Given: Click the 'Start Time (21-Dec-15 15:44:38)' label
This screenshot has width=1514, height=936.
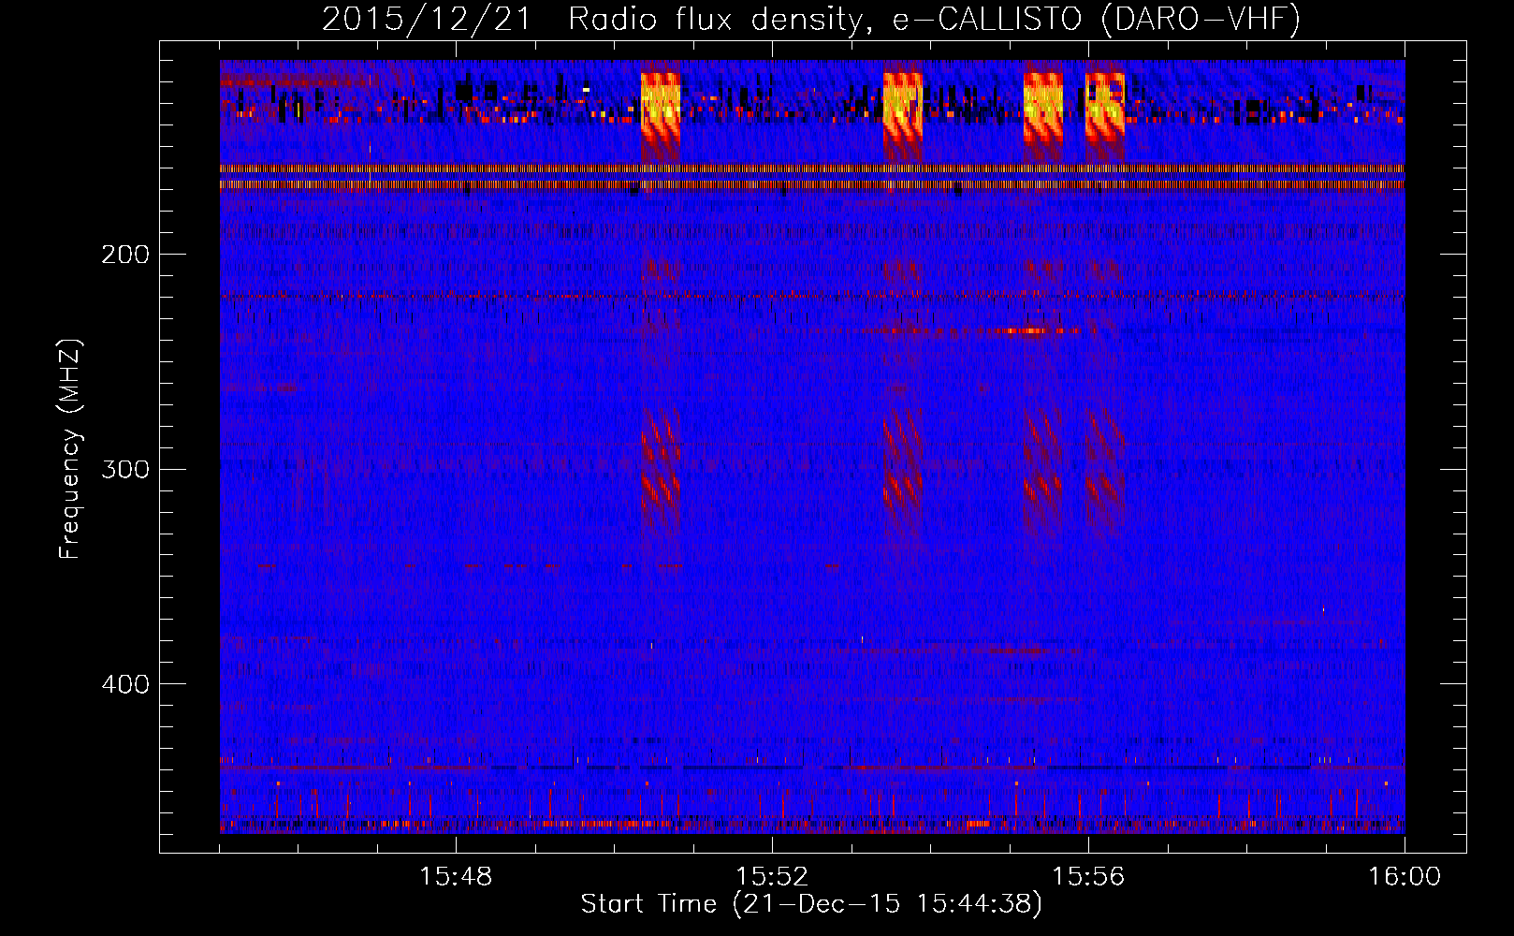Looking at the screenshot, I should point(811,904).
